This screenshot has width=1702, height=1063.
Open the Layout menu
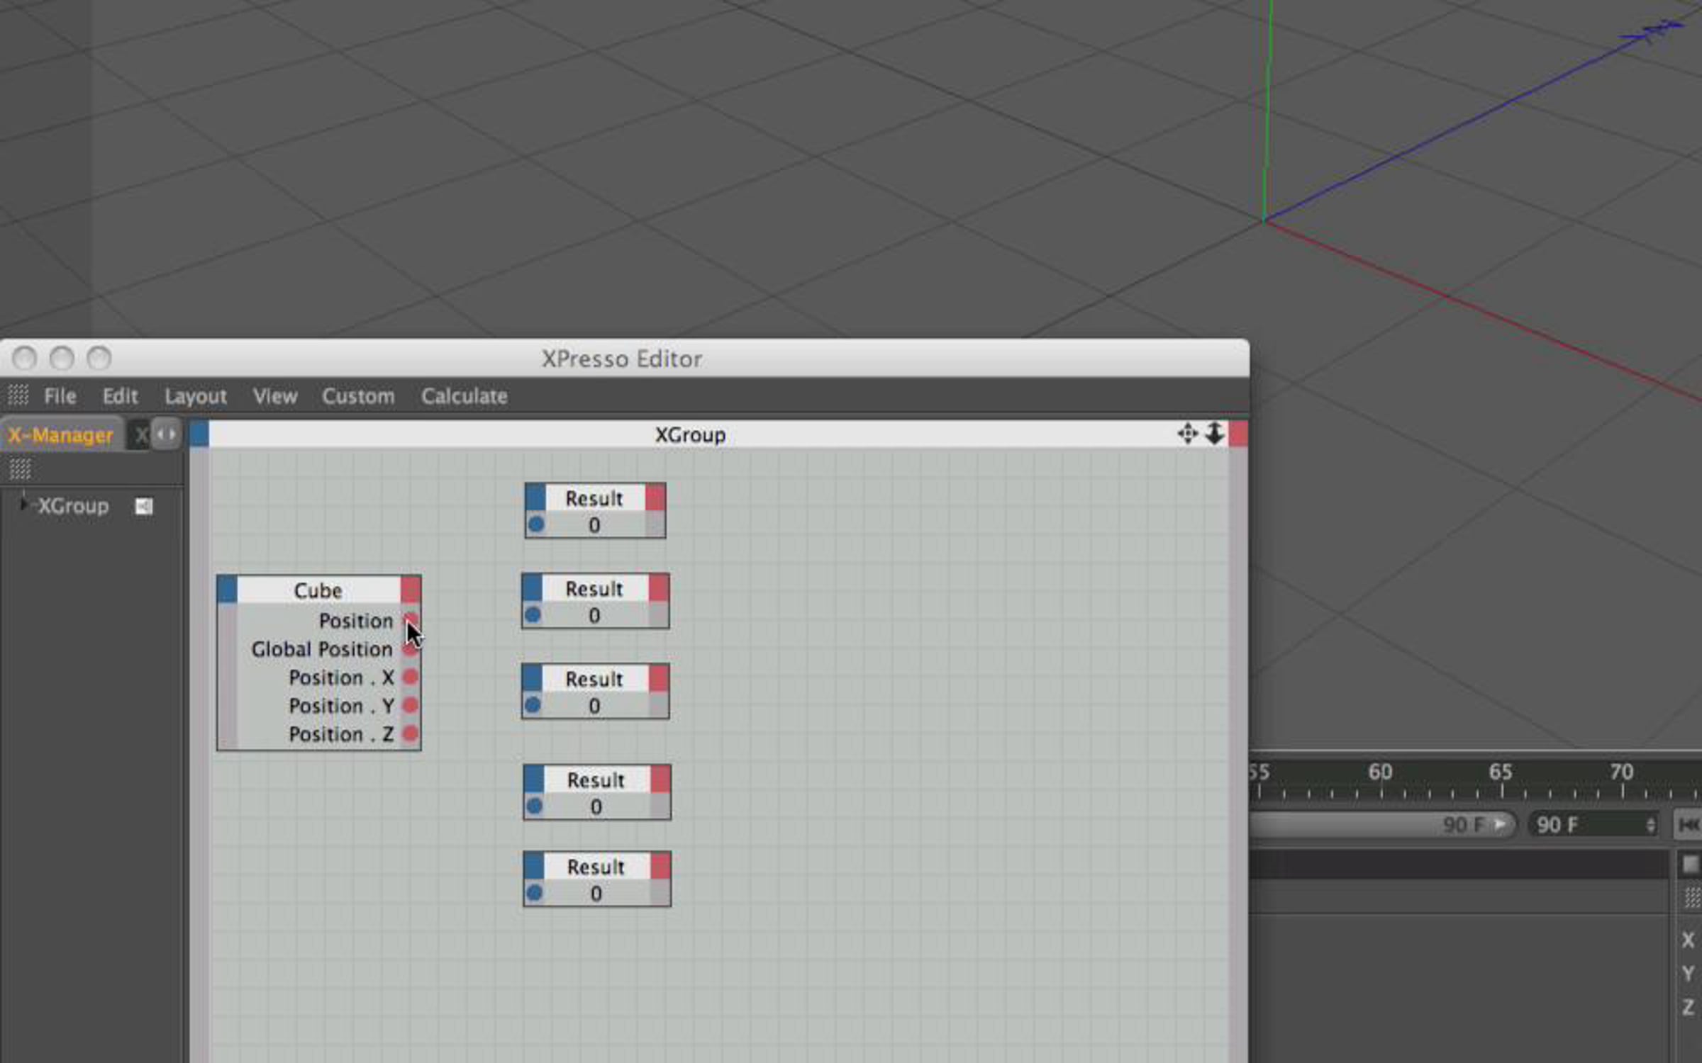tap(196, 396)
